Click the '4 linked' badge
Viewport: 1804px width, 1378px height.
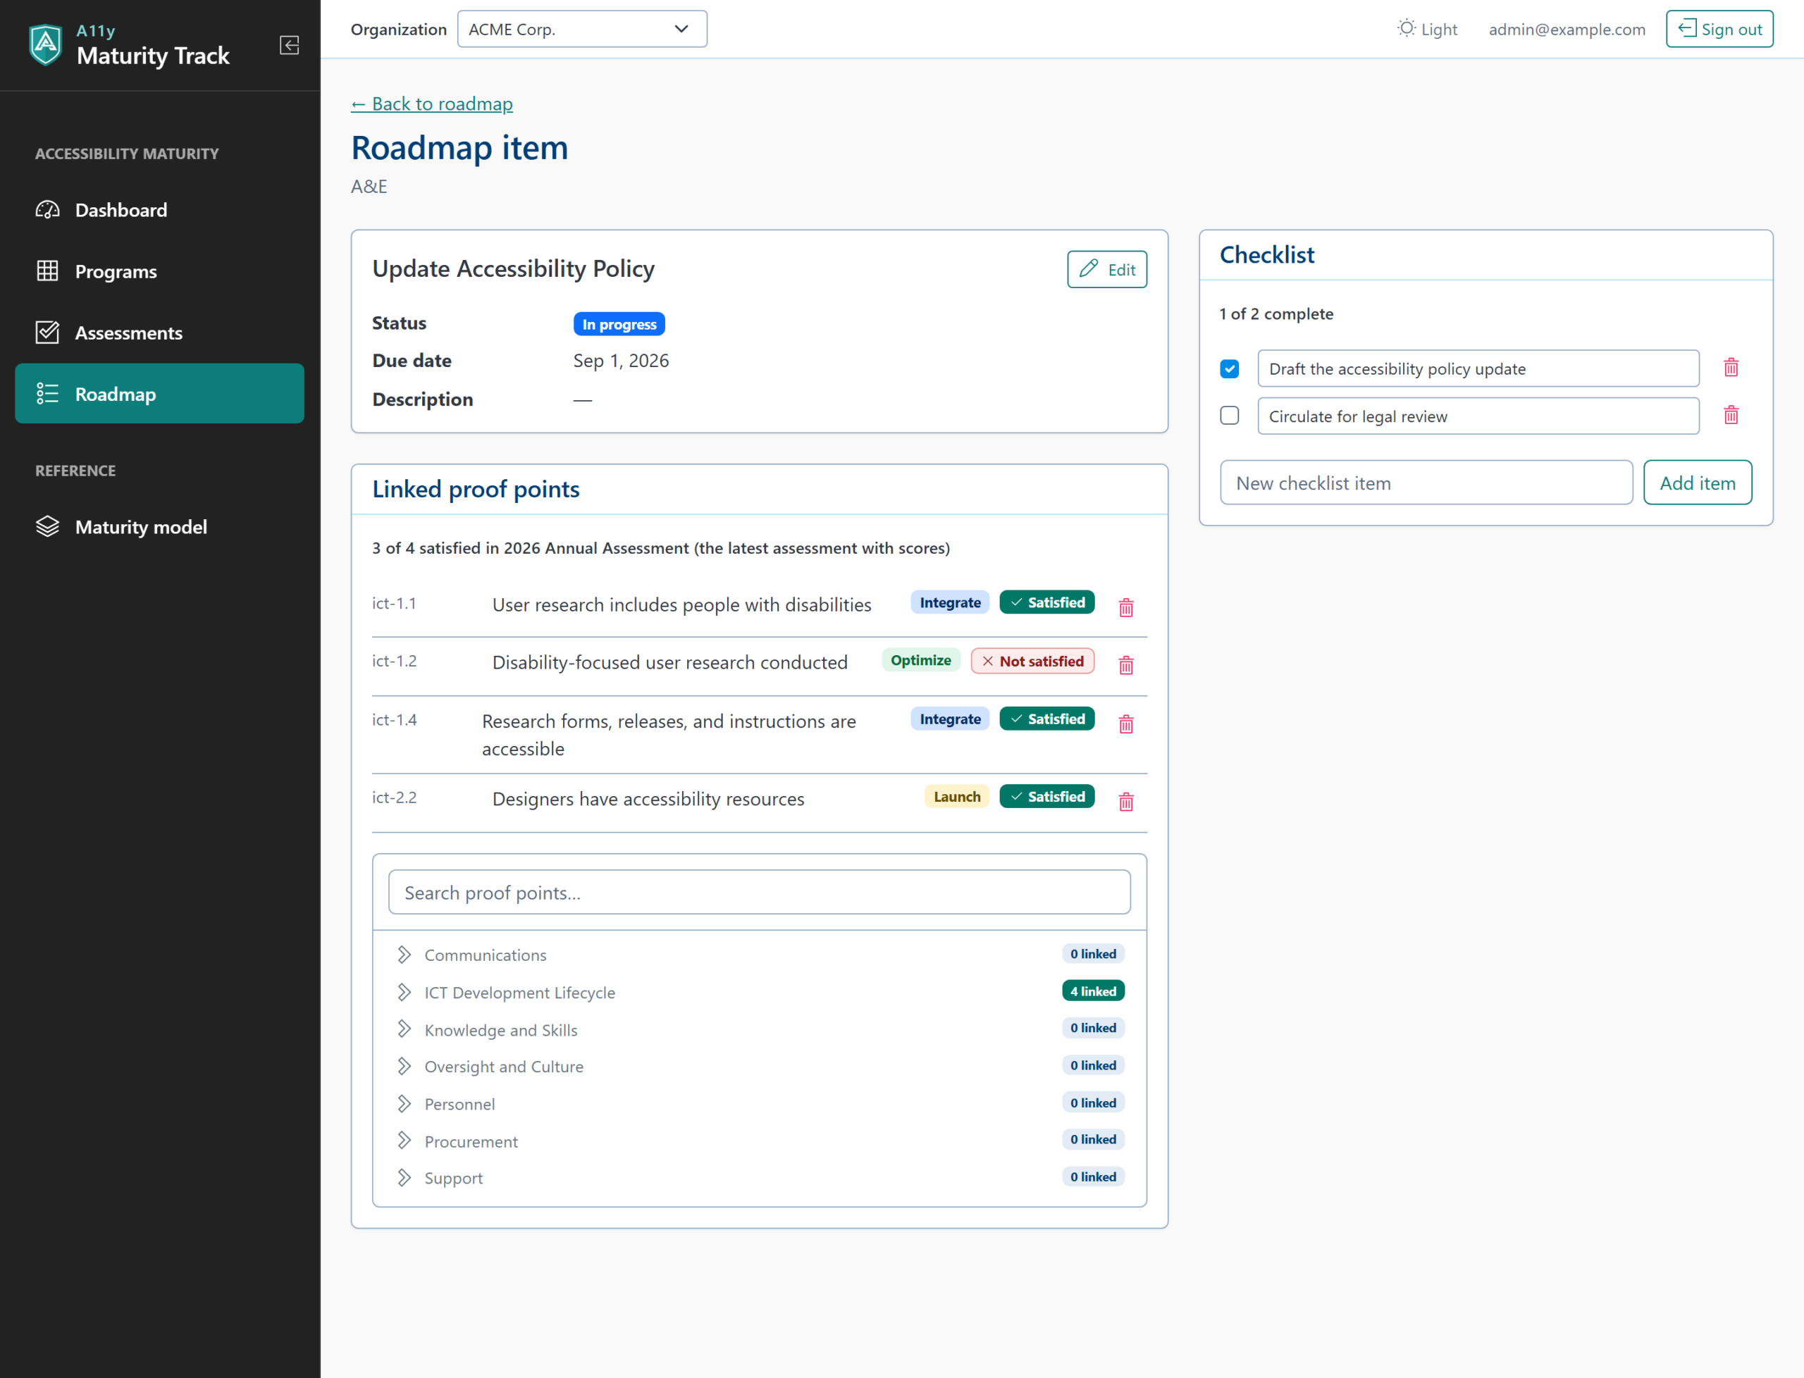point(1093,991)
